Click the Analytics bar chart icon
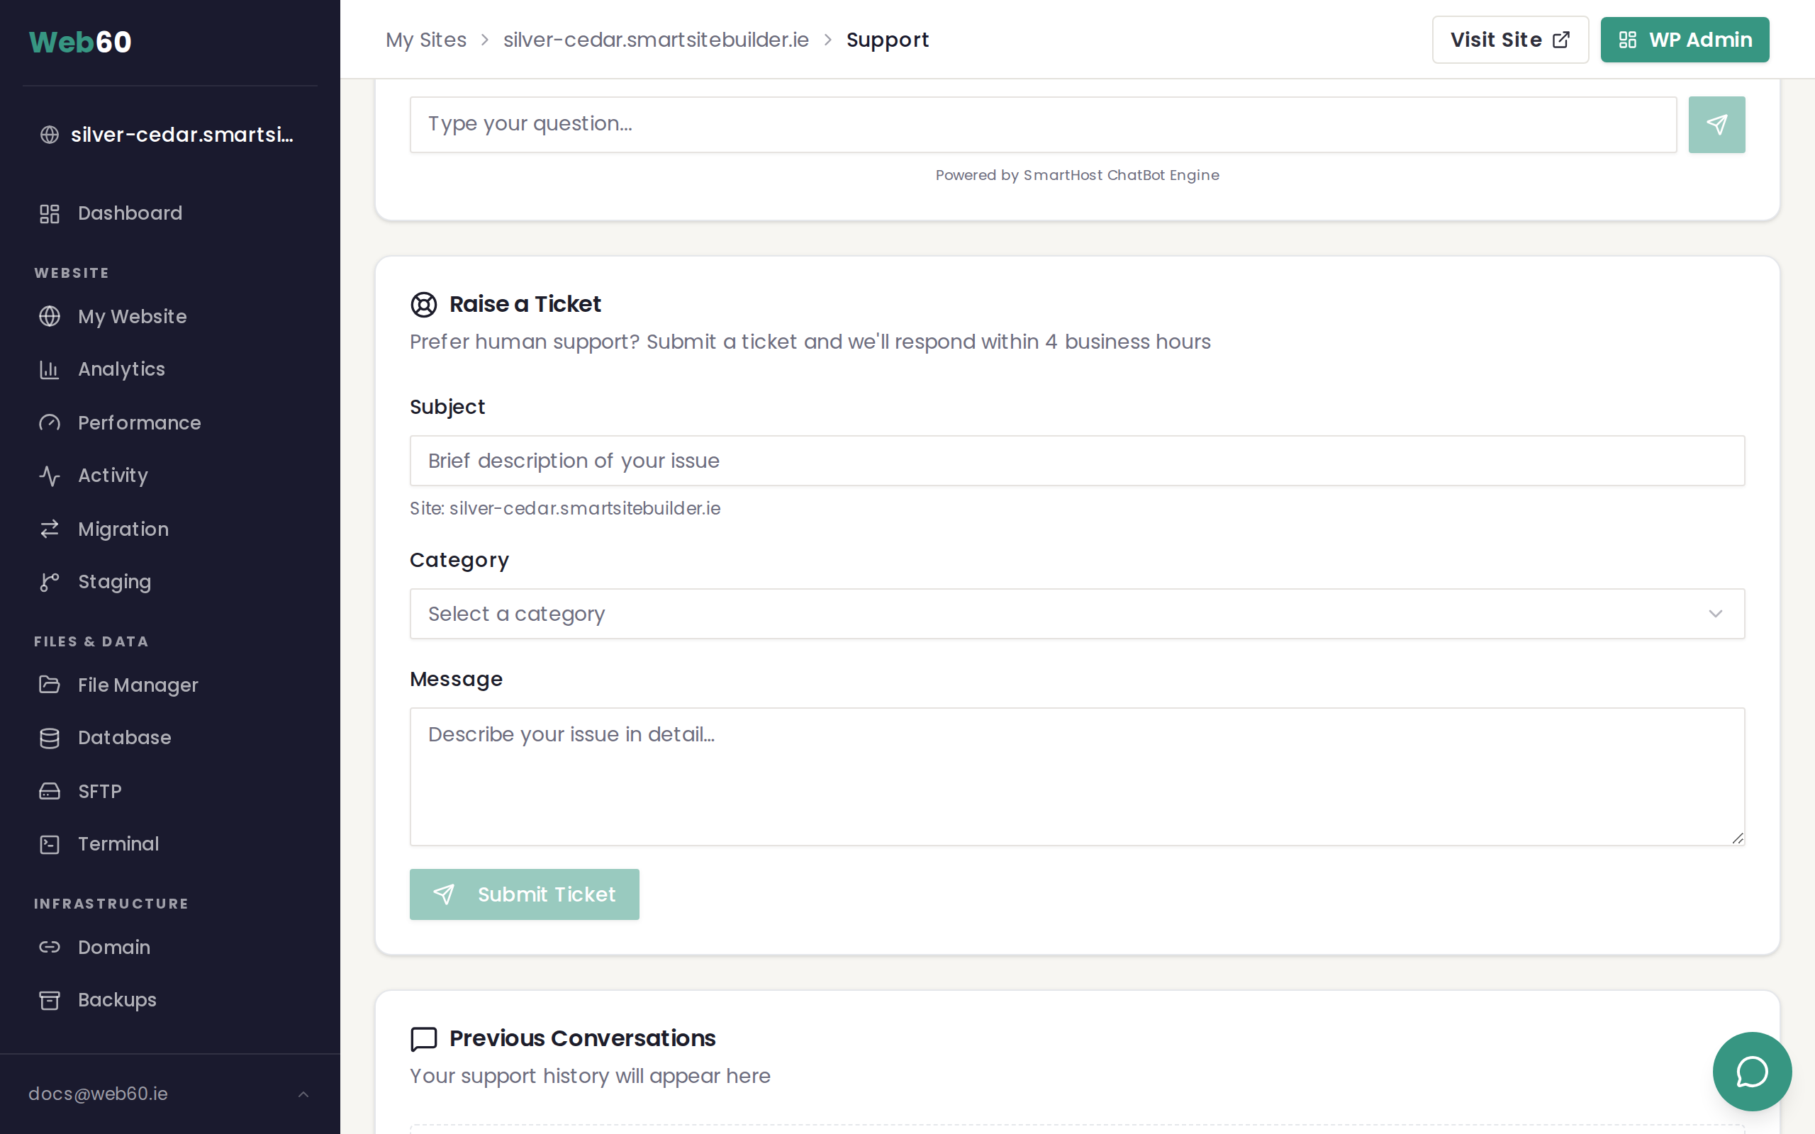Image resolution: width=1815 pixels, height=1134 pixels. pos(50,370)
